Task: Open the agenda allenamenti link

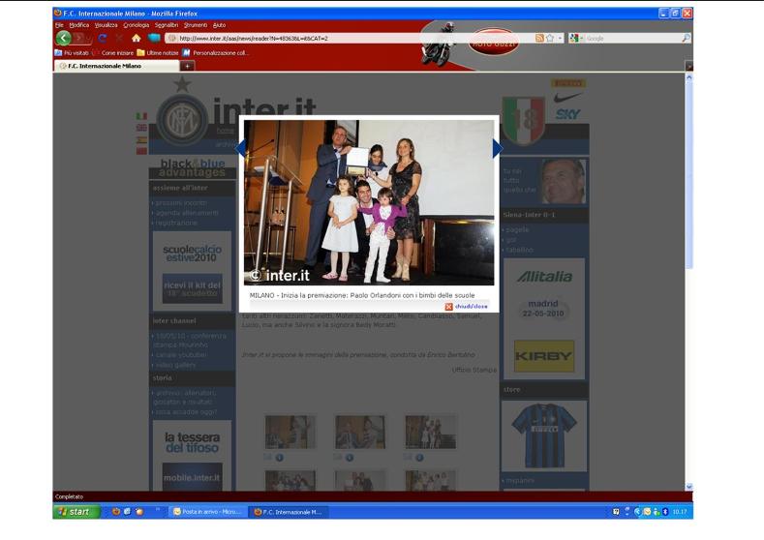Action: click(187, 213)
